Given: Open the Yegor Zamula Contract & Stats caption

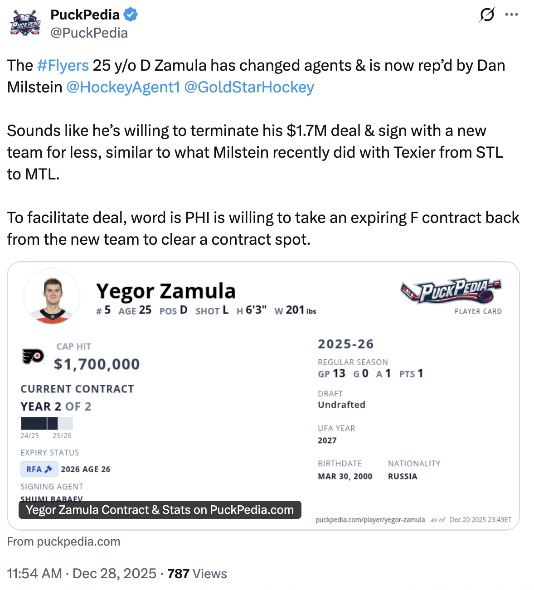Looking at the screenshot, I should point(160,510).
